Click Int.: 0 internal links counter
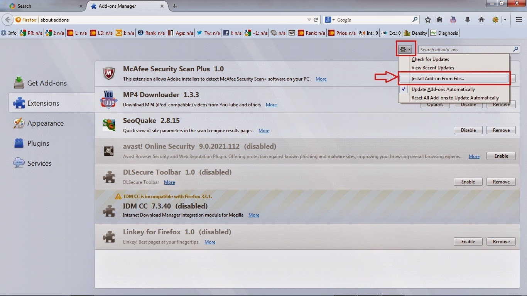Image resolution: width=527 pixels, height=296 pixels. 369,33
